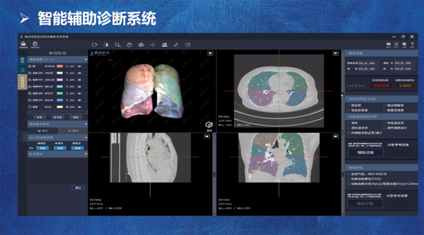The height and width of the screenshot is (235, 424).
Task: Click the rotate/reset view toolbar icon
Action: 94,45
